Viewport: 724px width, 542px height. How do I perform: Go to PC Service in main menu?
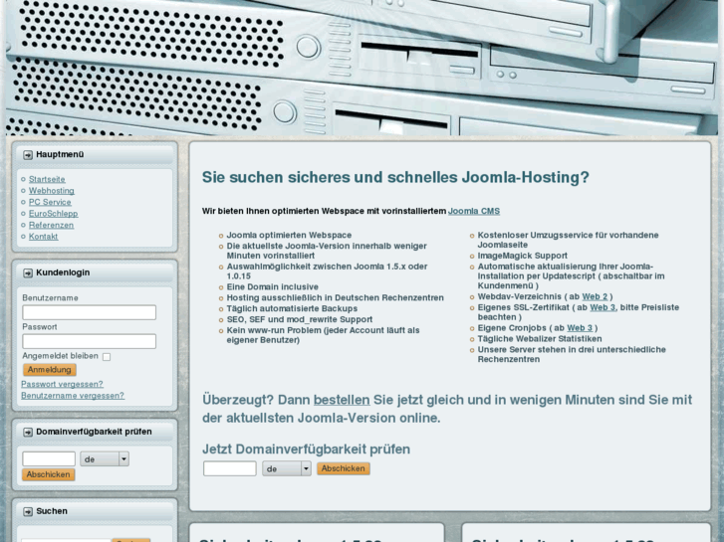click(x=50, y=203)
